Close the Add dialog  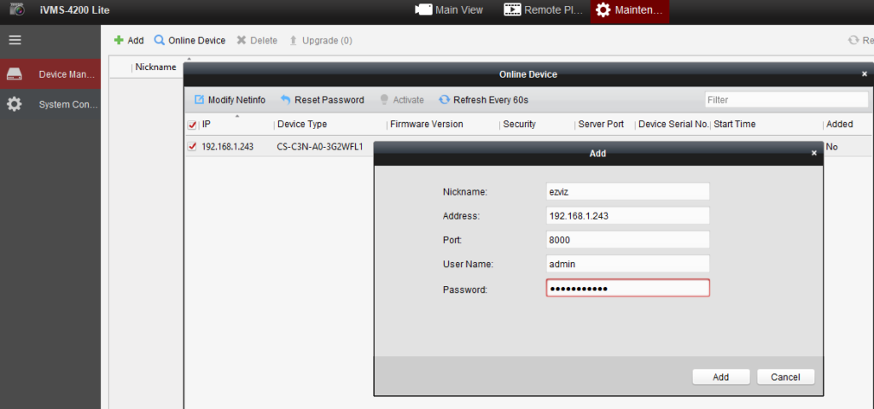[813, 153]
